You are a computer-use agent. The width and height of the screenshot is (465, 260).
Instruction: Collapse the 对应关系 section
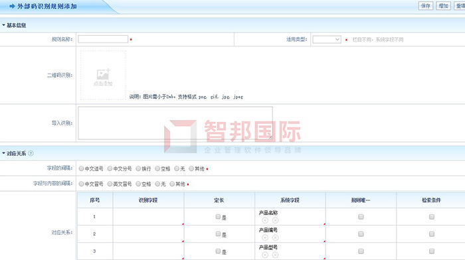3,153
